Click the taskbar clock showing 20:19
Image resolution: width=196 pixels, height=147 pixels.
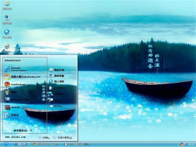click(x=191, y=144)
